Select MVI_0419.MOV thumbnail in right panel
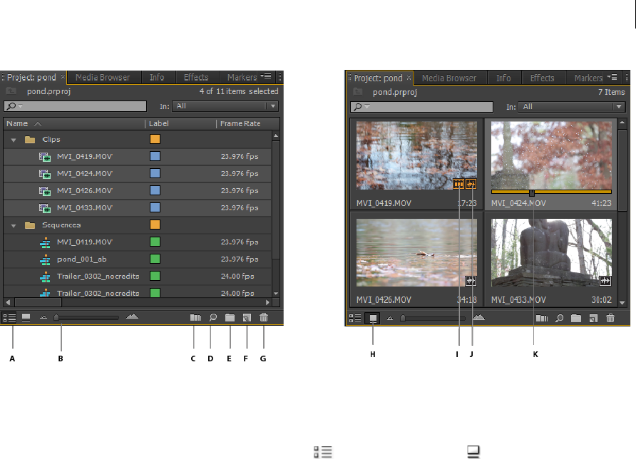The height and width of the screenshot is (459, 636). (416, 155)
